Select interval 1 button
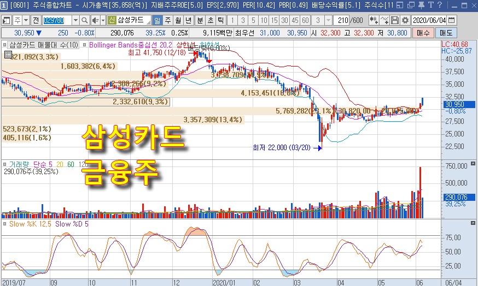Viewport: 478px width, 286px height. (232, 20)
